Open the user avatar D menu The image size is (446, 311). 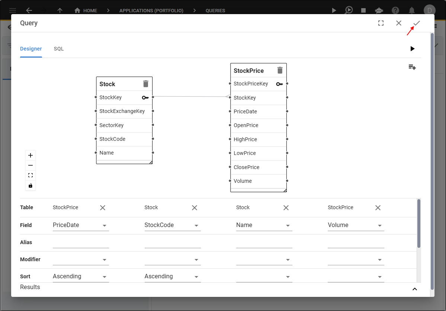[430, 10]
